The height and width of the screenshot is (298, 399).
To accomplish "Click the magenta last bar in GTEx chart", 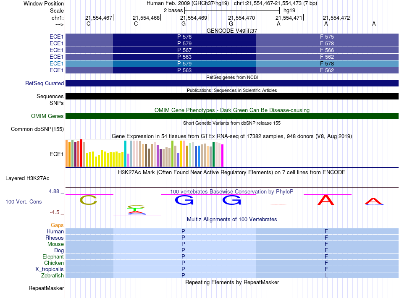I will pyautogui.click(x=223, y=156).
